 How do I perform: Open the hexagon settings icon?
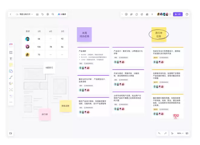pyautogui.click(x=48, y=14)
